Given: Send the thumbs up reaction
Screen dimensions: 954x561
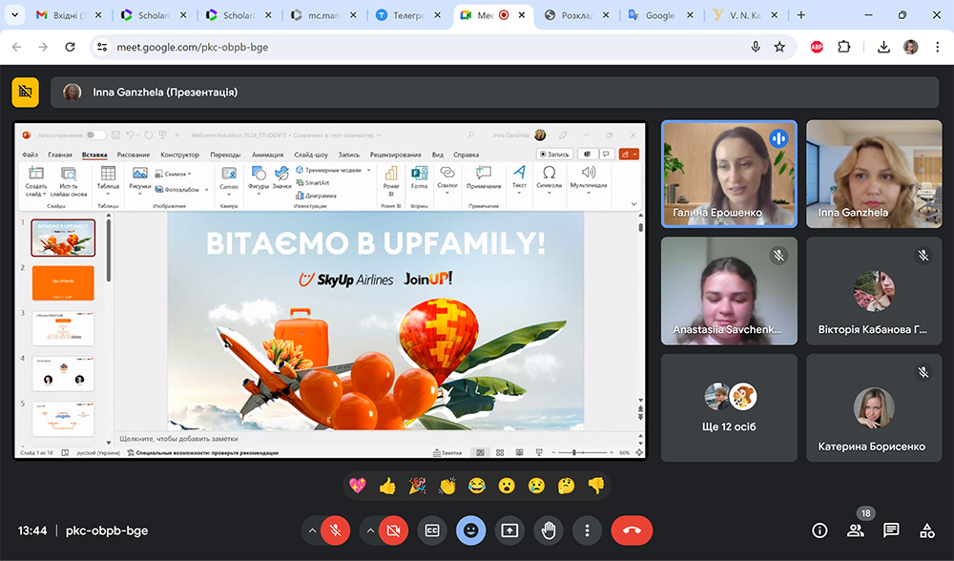Looking at the screenshot, I should (x=386, y=486).
